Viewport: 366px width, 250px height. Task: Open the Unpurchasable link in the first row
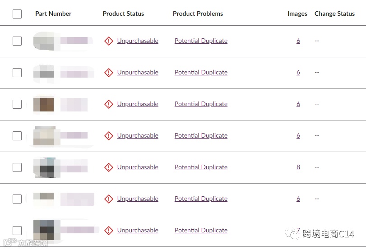(x=138, y=41)
